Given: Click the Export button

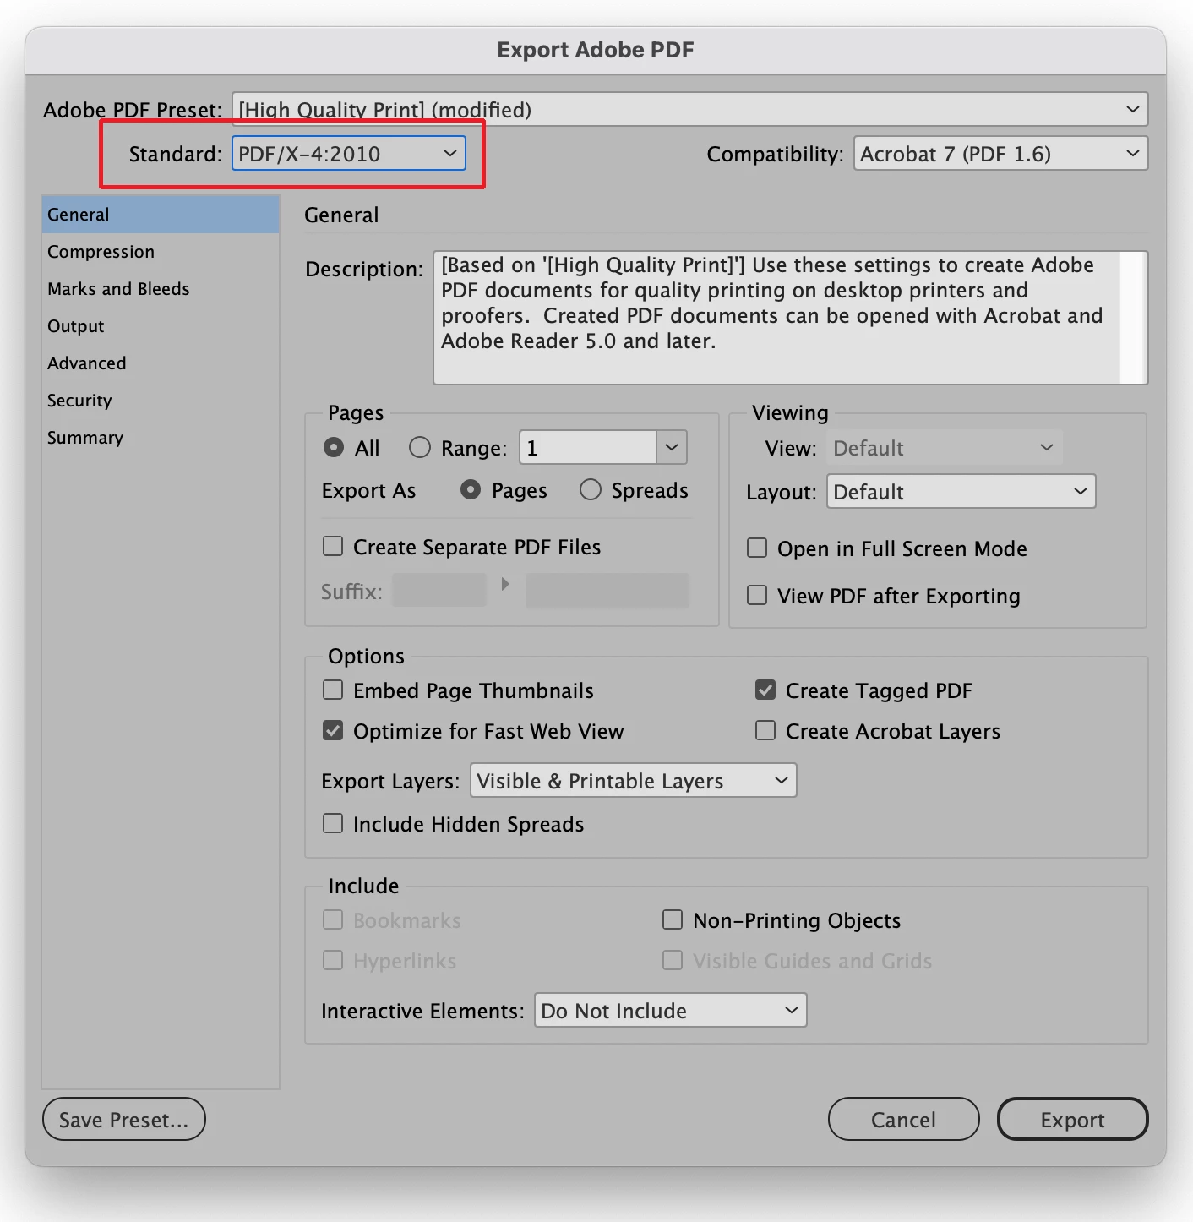Looking at the screenshot, I should [1073, 1120].
